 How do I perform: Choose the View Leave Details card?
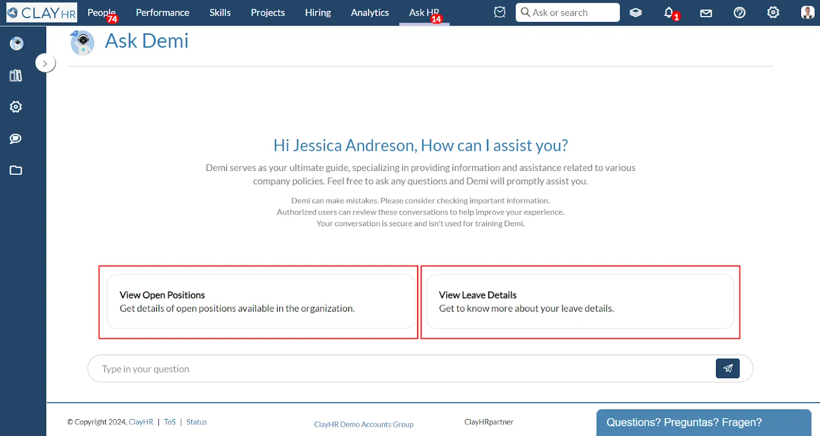pyautogui.click(x=580, y=301)
